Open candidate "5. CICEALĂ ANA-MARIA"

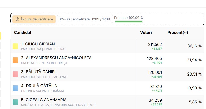click(44, 100)
